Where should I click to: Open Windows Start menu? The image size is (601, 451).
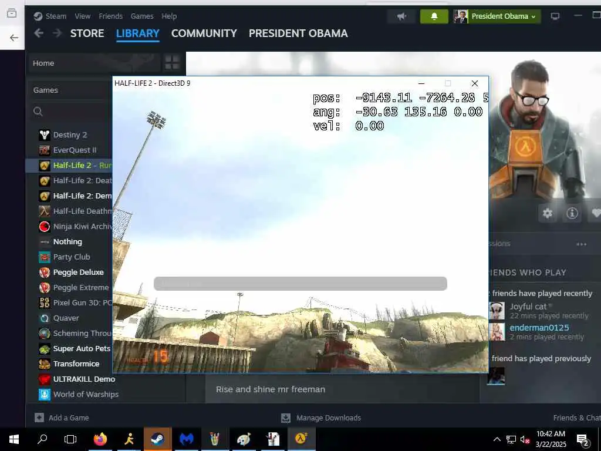(14, 439)
